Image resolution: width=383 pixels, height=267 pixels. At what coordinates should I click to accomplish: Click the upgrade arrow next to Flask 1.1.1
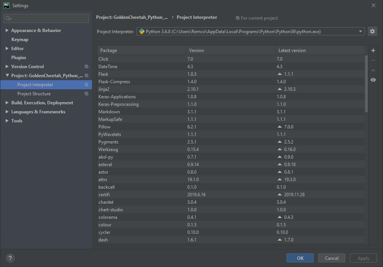280,74
